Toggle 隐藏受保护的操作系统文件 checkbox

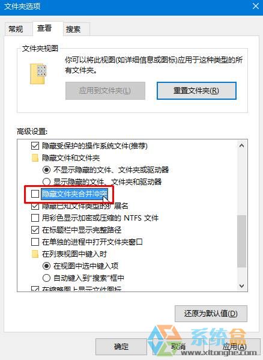click(x=35, y=146)
